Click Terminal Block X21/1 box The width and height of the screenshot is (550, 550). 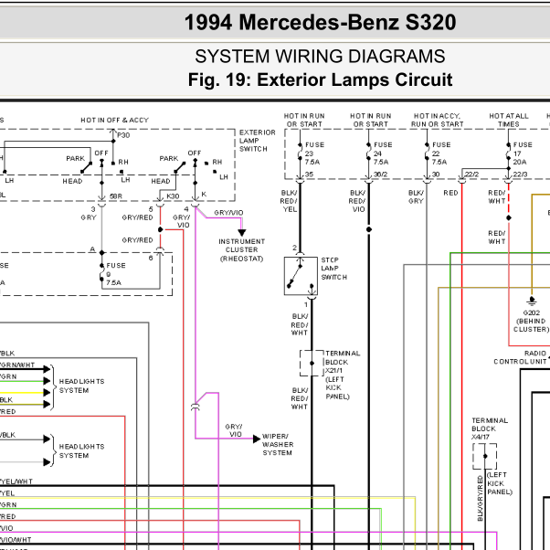(x=312, y=363)
